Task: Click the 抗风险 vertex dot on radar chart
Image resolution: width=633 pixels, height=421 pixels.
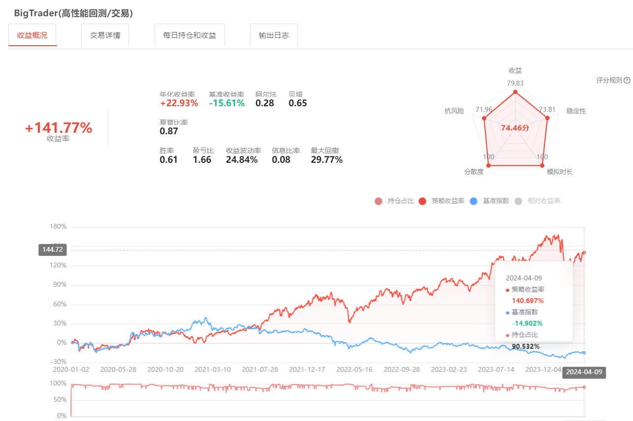Action: coord(484,118)
